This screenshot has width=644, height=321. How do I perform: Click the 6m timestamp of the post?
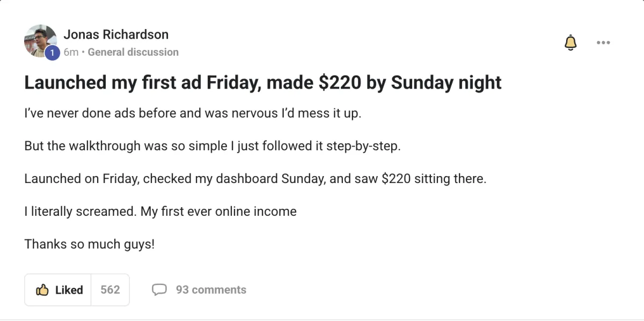(x=71, y=52)
